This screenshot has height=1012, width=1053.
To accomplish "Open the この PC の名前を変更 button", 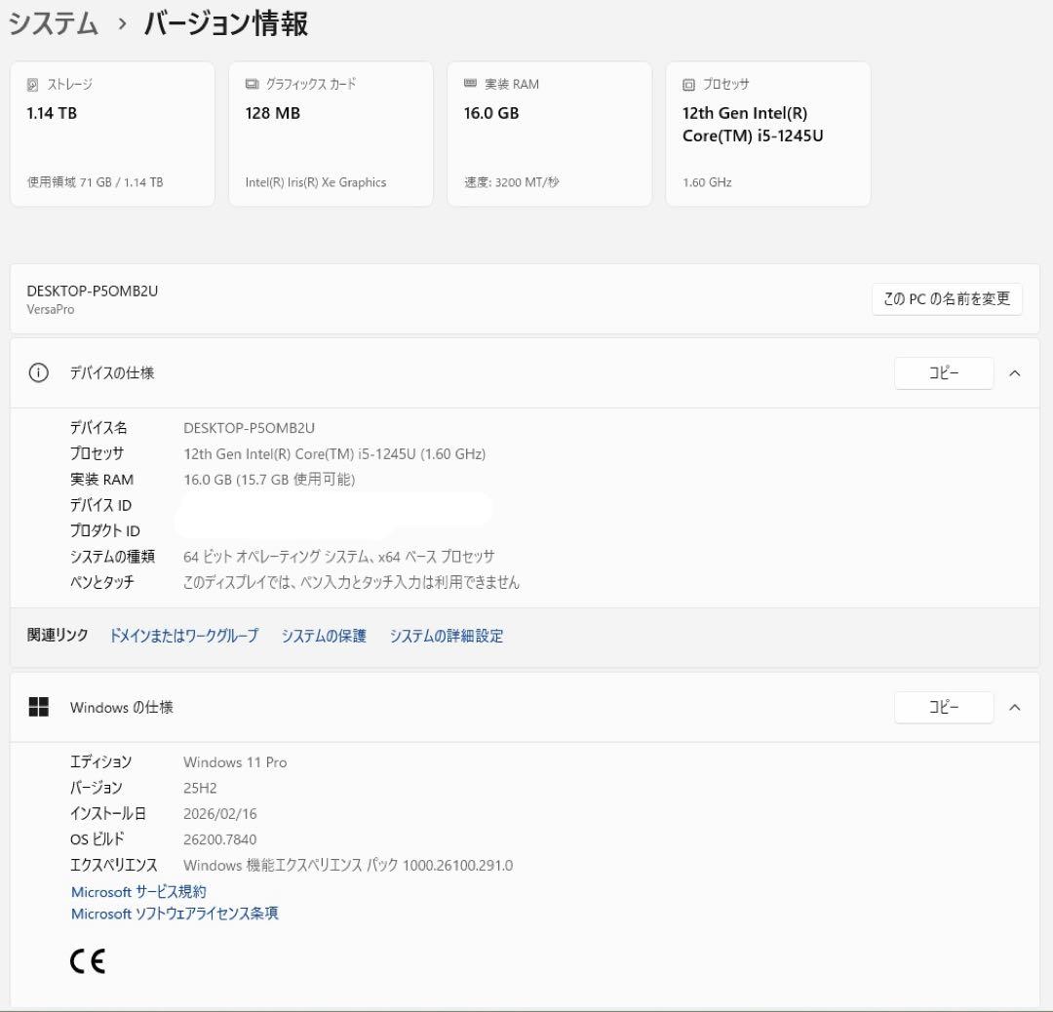I will tap(947, 299).
